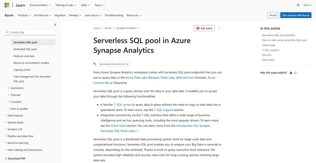Select Serverless SQL pool in sidebar
This screenshot has height=163, width=316.
coord(33,42)
